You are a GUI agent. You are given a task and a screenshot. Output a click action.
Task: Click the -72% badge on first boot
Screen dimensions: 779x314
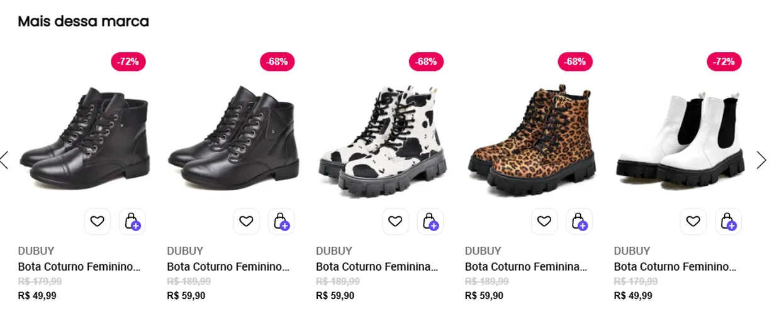point(128,62)
